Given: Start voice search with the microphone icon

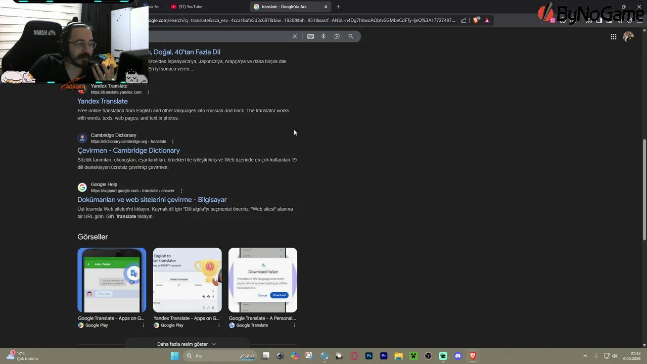Looking at the screenshot, I should (x=323, y=36).
